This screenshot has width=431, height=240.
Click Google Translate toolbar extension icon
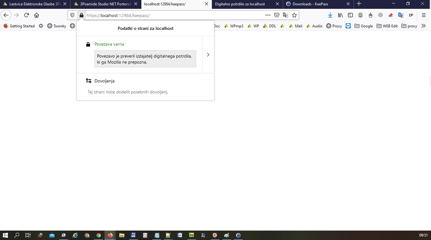[401, 15]
